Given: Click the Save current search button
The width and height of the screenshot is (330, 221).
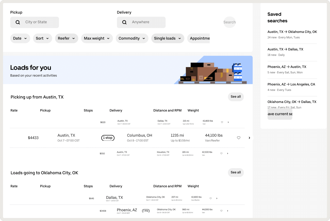Looking at the screenshot, I should click(280, 114).
